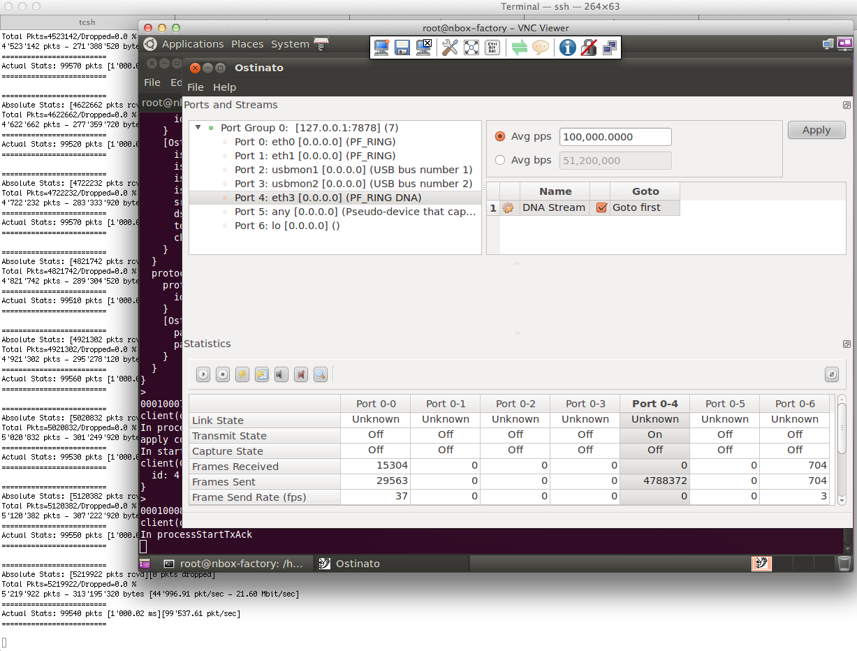Open Places menu in top panel
Screen dimensions: 857x651
point(247,44)
